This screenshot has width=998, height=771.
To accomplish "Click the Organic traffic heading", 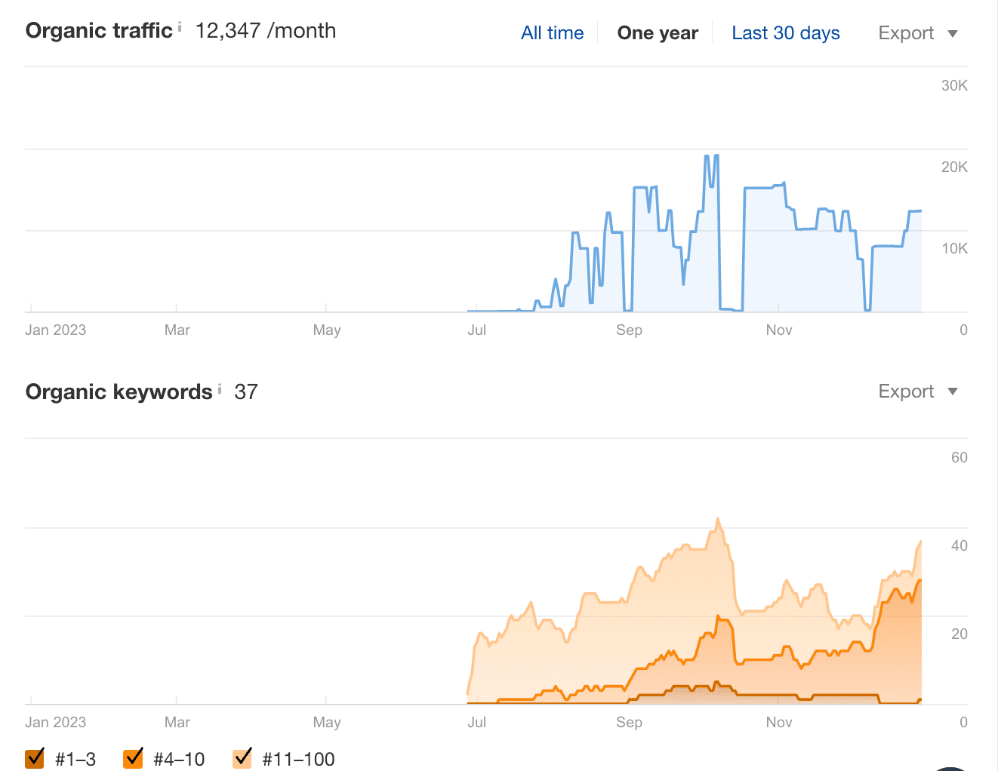I will coord(99,31).
